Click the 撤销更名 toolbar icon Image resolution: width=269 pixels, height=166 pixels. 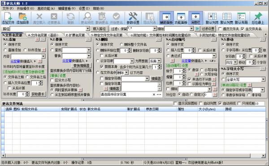[102, 18]
